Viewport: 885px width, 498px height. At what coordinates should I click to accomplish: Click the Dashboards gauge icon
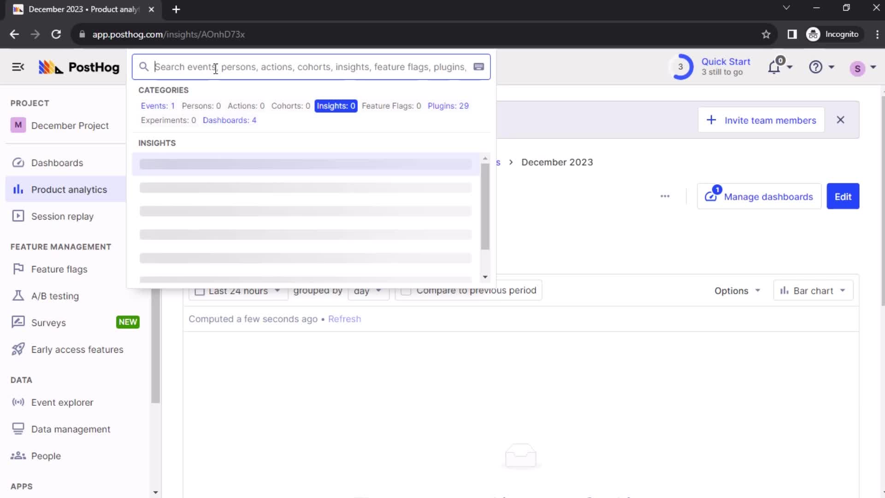(18, 163)
